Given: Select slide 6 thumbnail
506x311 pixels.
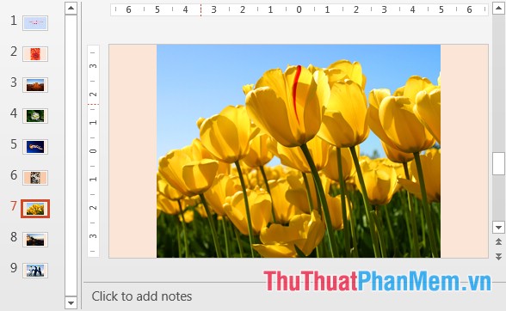Looking at the screenshot, I should 35,178.
